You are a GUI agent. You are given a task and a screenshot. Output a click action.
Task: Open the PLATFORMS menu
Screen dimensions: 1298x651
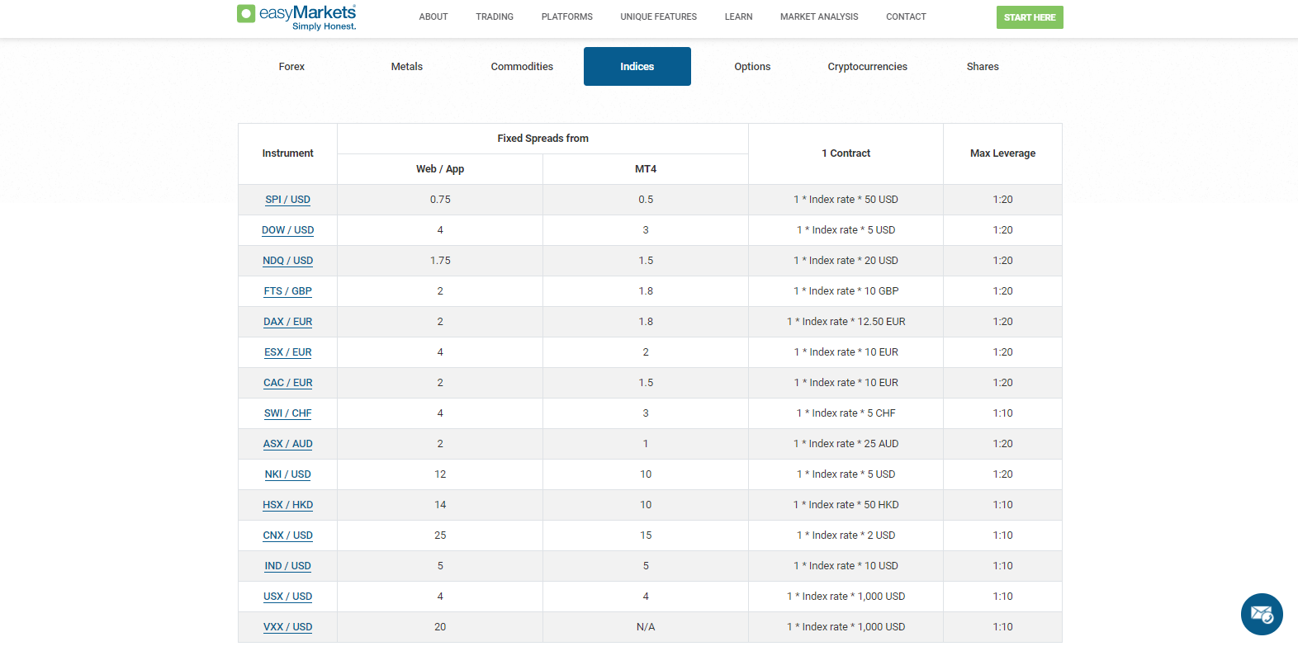point(567,17)
